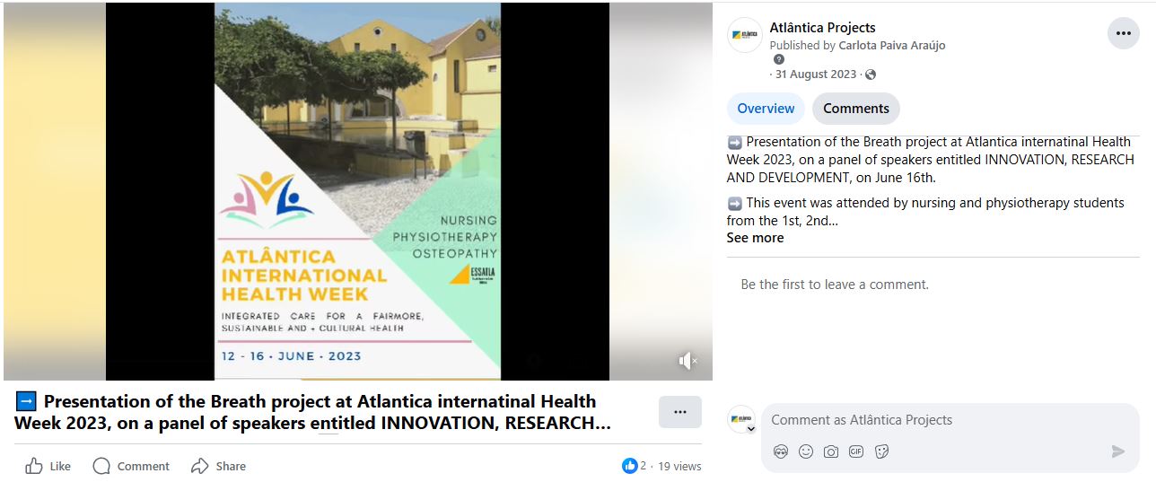
Task: Click the public globe audience icon
Action: click(871, 74)
